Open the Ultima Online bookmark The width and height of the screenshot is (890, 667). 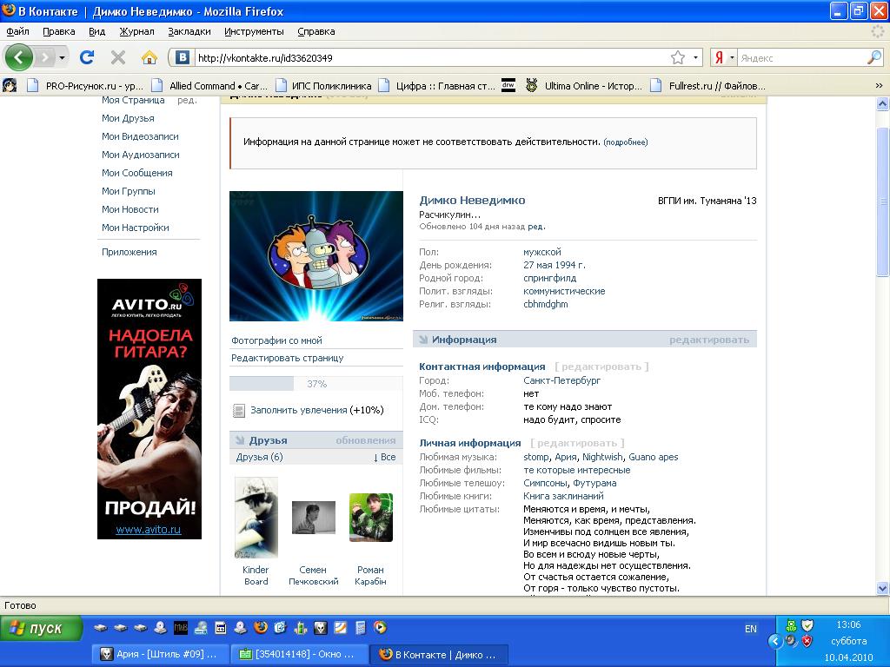coord(584,86)
